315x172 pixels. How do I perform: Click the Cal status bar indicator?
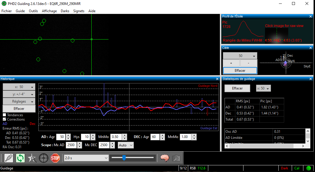[x=297, y=168]
